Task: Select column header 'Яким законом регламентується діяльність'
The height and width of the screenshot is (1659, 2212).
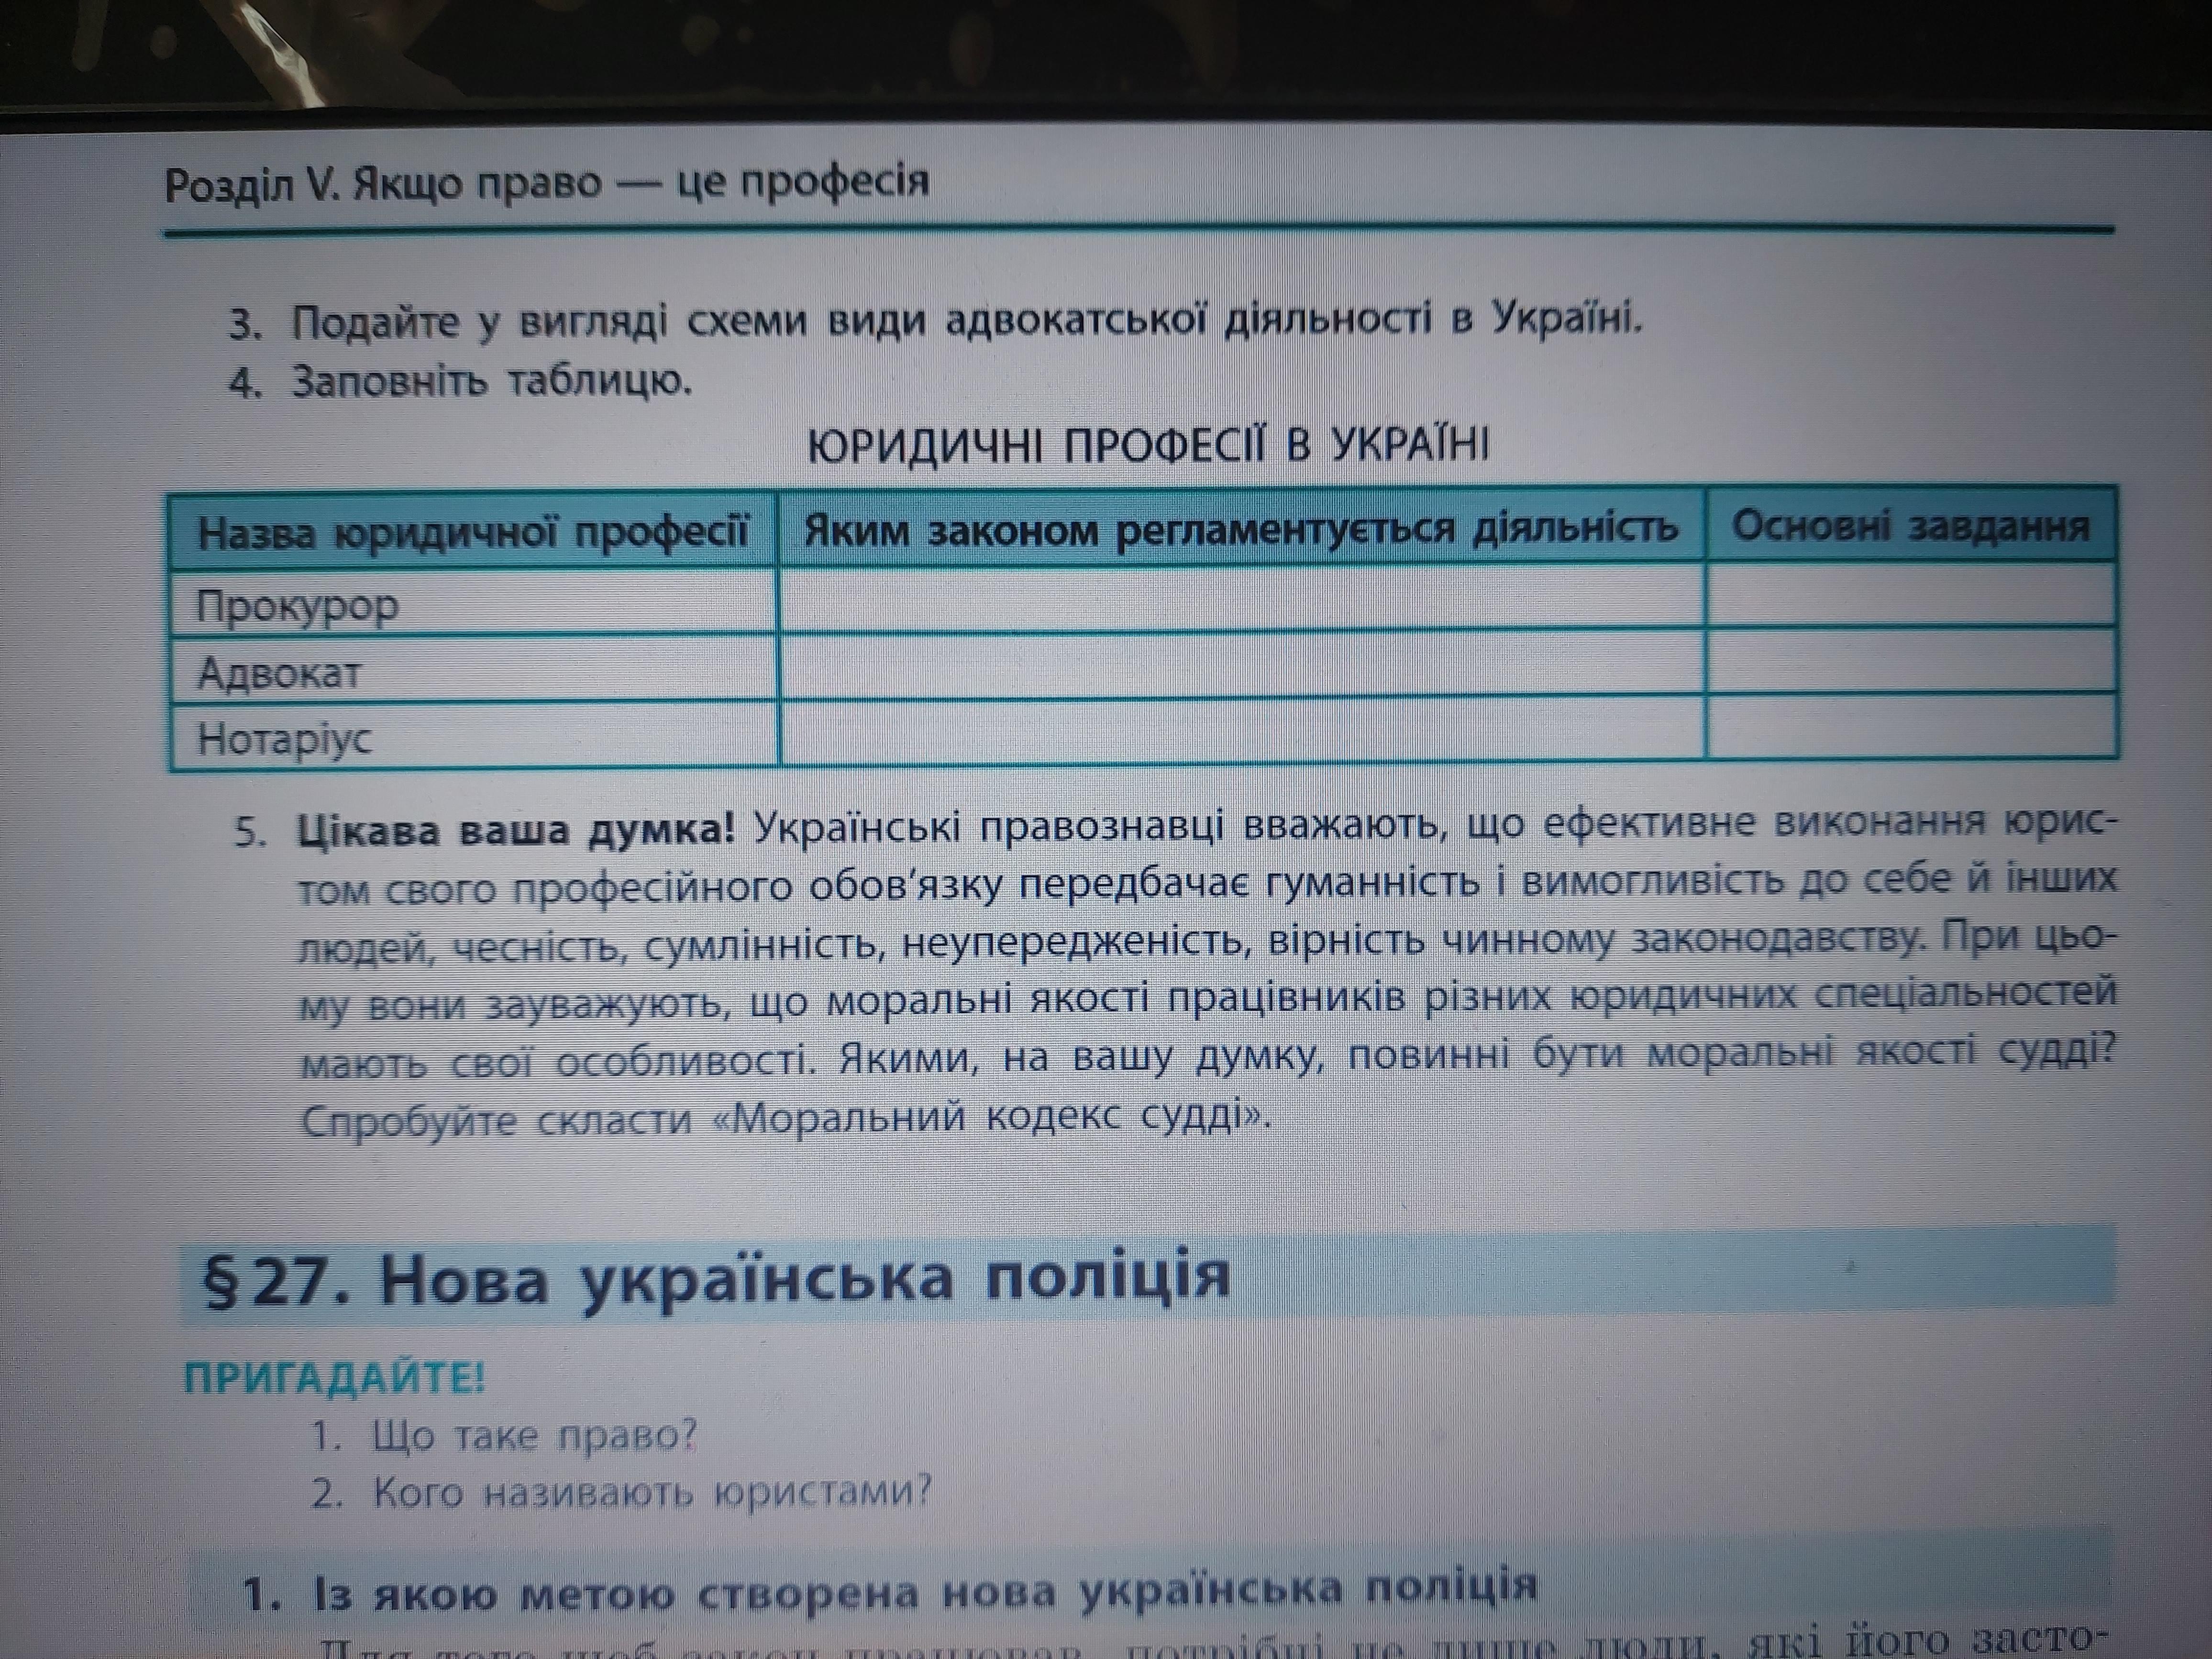Action: [1241, 528]
